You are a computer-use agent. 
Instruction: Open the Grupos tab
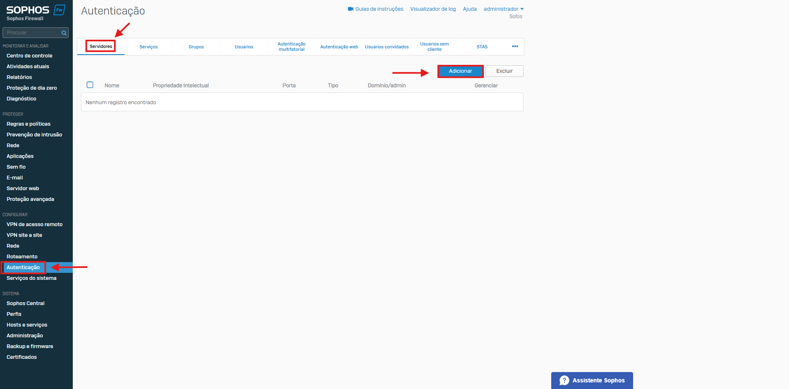tap(196, 47)
